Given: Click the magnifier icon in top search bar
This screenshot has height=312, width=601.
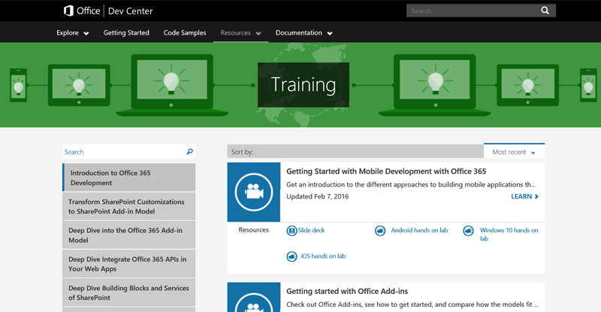Looking at the screenshot, I should (x=545, y=11).
